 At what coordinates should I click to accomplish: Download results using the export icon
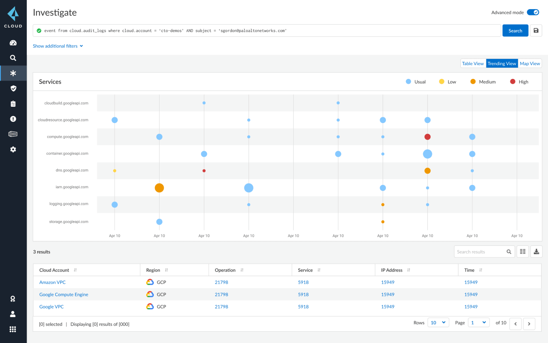pyautogui.click(x=536, y=251)
